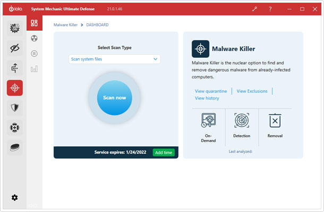Click System Mechanic Ultimate Defense title
The height and width of the screenshot is (212, 324).
tap(63, 9)
